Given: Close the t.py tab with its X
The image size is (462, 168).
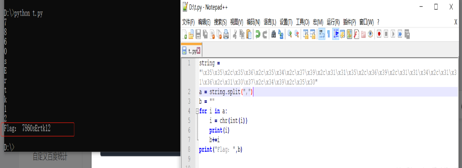Looking at the screenshot, I should pyautogui.click(x=199, y=51).
